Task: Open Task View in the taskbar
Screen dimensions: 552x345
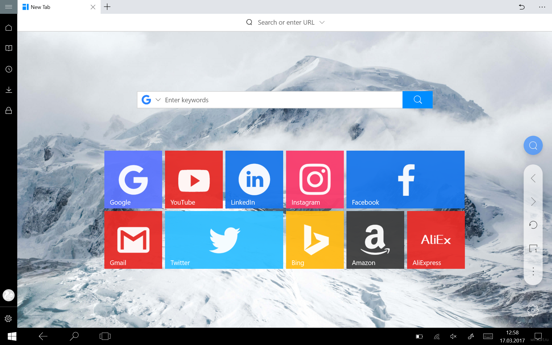Action: [x=105, y=336]
